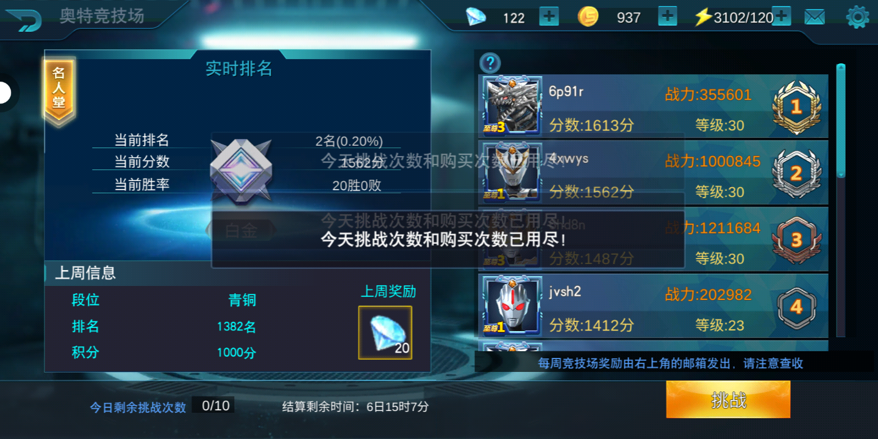Click the last week diamond reward icon
Viewport: 878px width, 439px height.
[385, 332]
